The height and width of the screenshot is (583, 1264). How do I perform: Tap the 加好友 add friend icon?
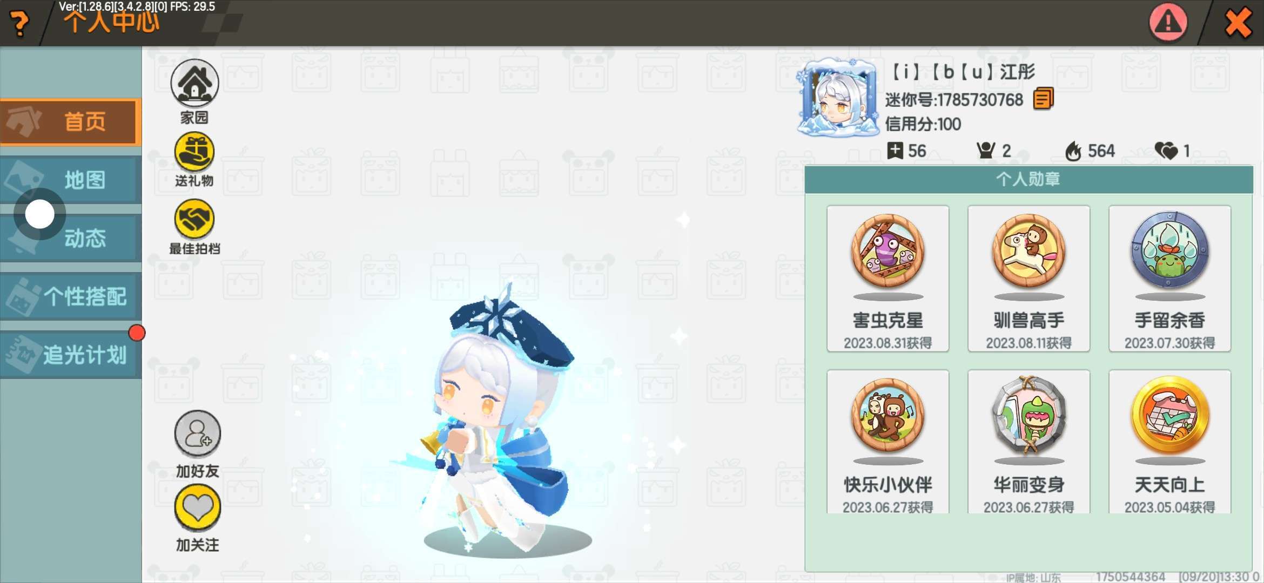[197, 433]
